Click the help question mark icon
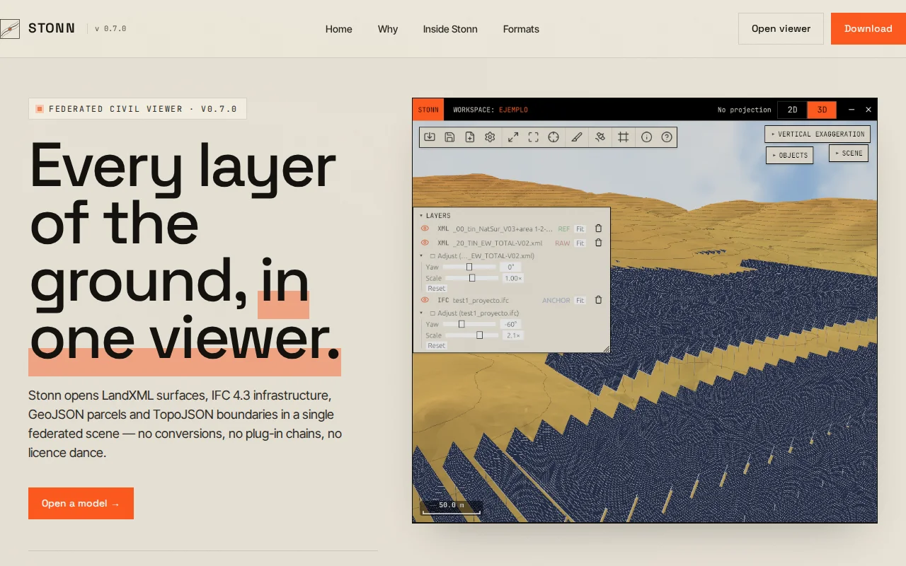906x566 pixels. tap(667, 137)
